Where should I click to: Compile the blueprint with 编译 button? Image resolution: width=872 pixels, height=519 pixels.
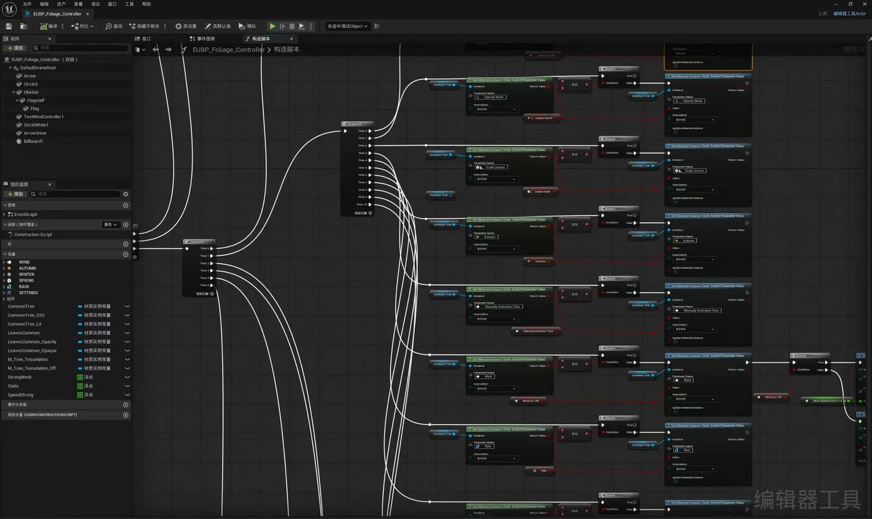coord(48,26)
